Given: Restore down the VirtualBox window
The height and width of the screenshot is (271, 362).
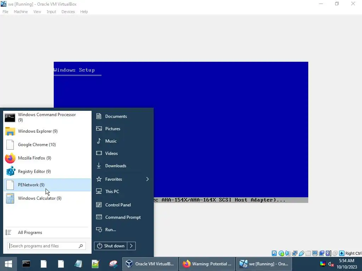Looking at the screenshot, I should (337, 4).
